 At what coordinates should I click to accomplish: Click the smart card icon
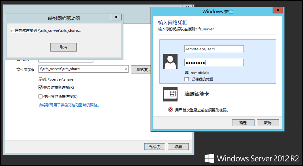click(170, 94)
